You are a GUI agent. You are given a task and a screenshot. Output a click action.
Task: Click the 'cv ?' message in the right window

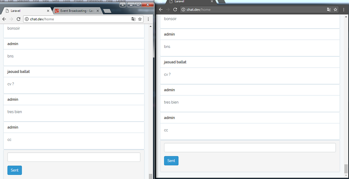[x=168, y=74]
